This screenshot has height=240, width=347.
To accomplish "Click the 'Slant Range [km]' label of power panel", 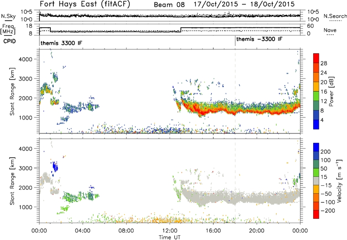I will pyautogui.click(x=12, y=91).
